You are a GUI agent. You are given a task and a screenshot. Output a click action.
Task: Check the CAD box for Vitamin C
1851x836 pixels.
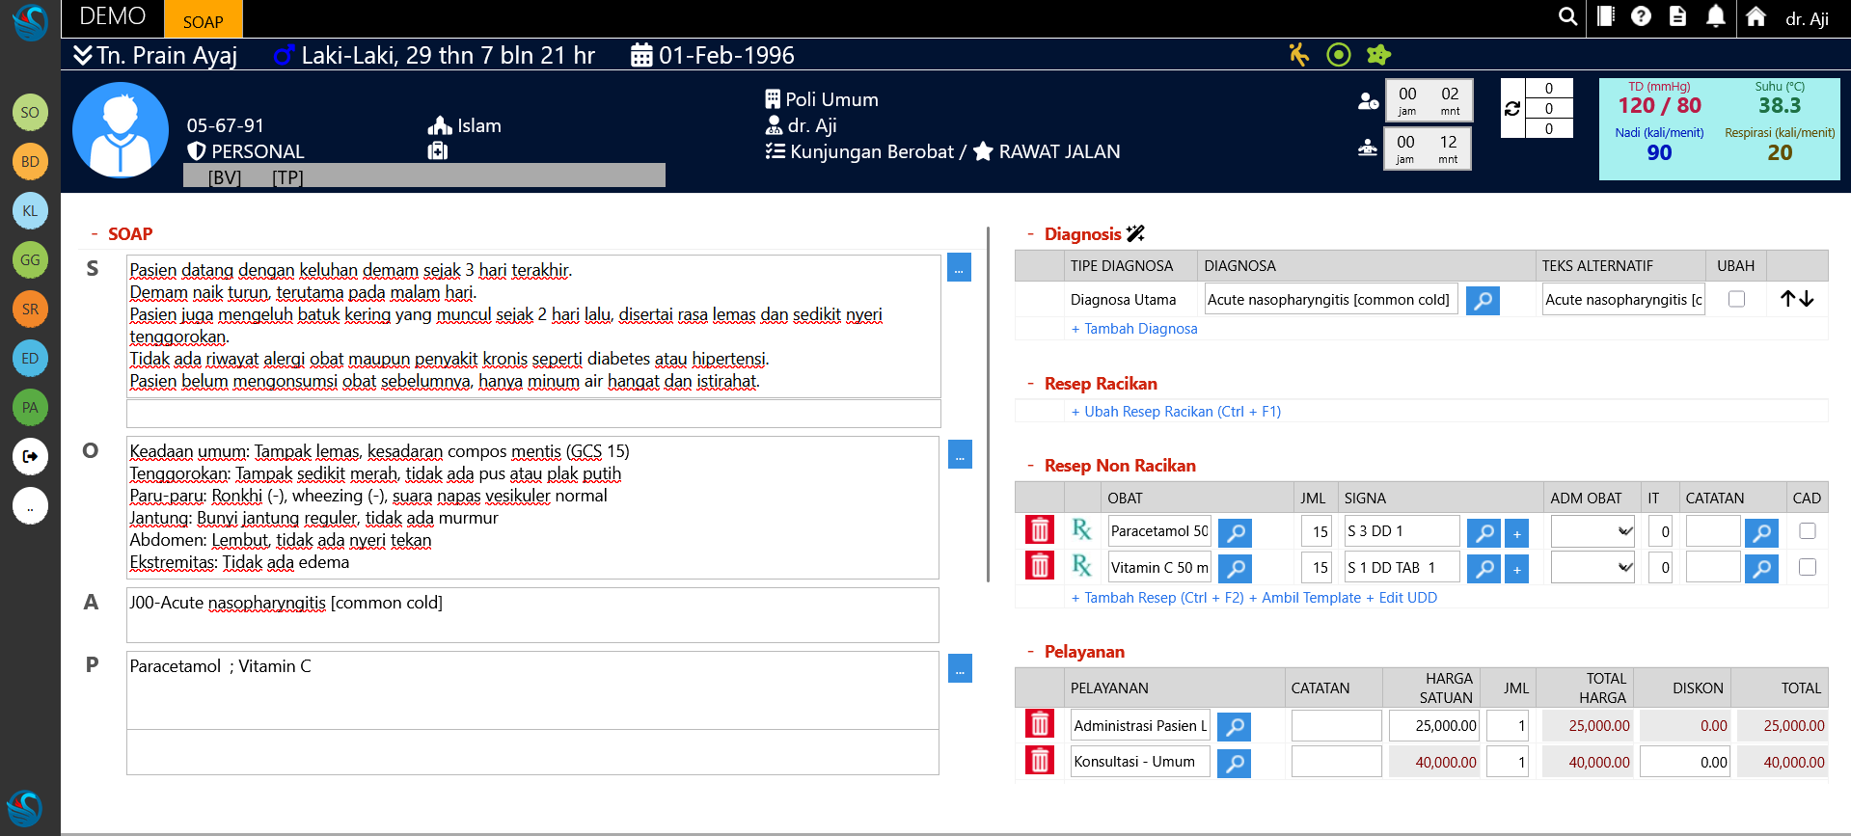(1807, 567)
